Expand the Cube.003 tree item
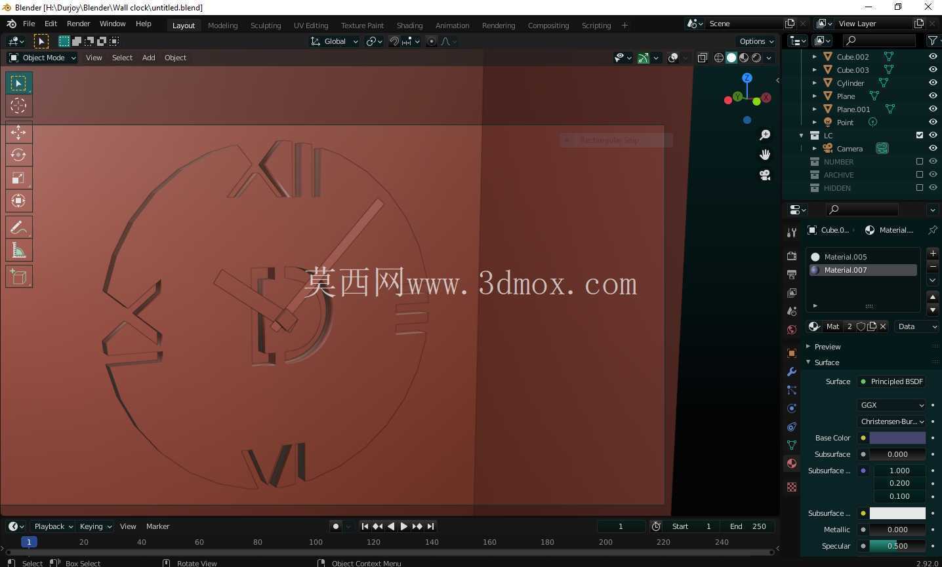The image size is (942, 567). (815, 70)
